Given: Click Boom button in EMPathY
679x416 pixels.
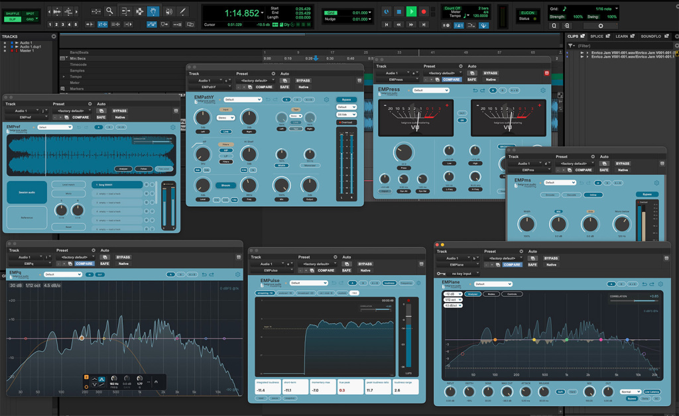Looking at the screenshot, I should 225,185.
